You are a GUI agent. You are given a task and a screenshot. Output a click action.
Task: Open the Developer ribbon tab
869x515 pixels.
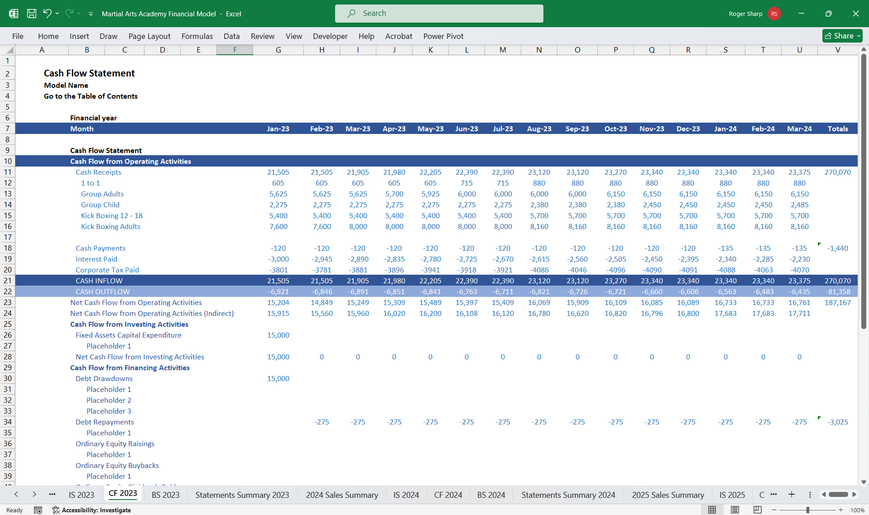click(330, 36)
